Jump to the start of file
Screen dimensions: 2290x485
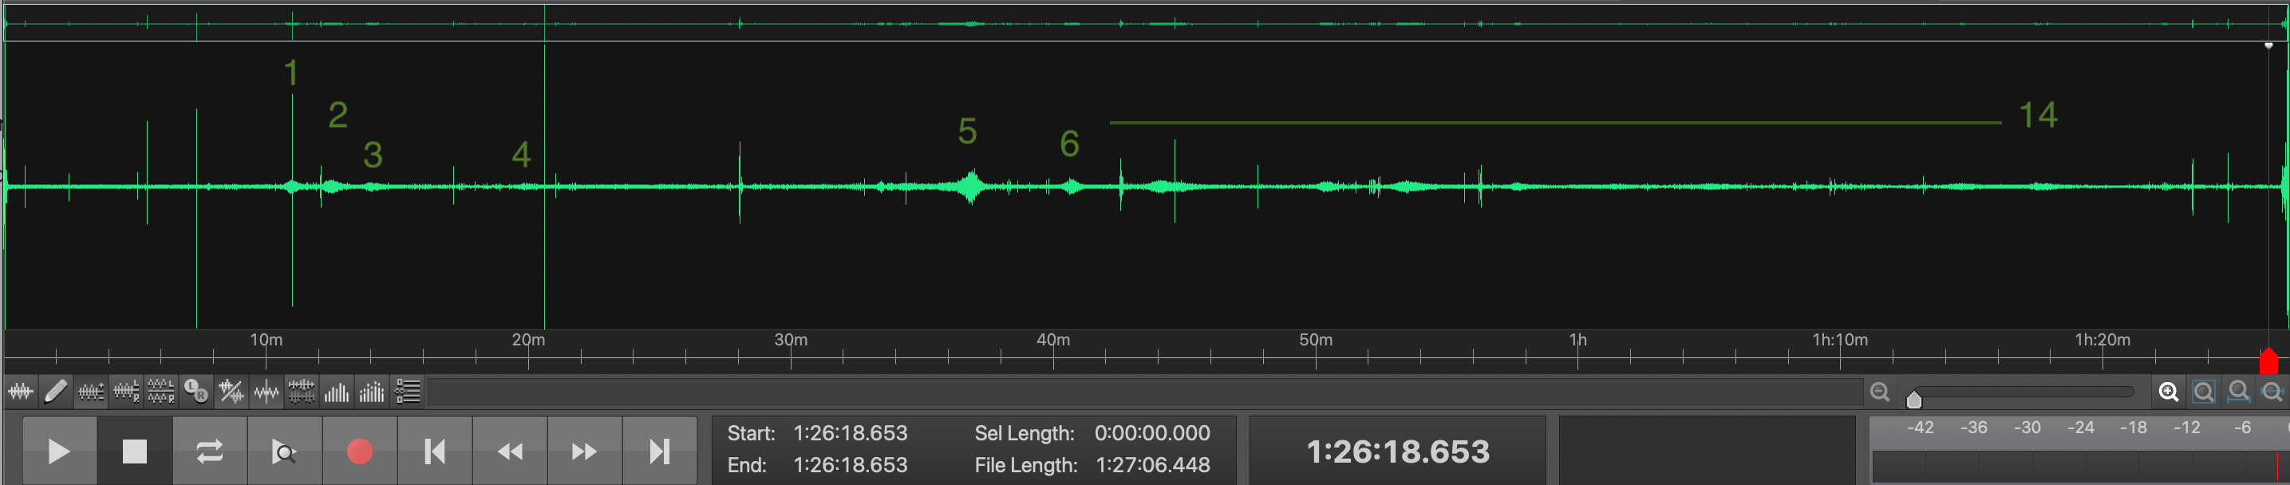click(435, 451)
